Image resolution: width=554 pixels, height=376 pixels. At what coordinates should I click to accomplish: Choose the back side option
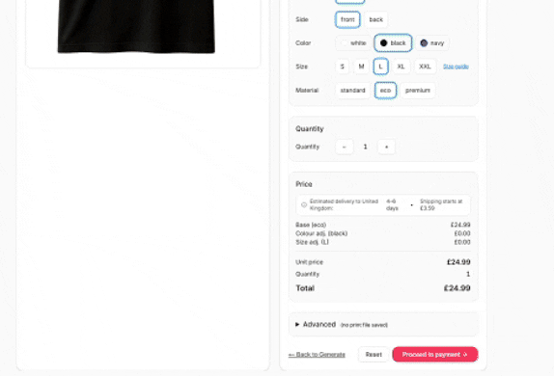click(x=376, y=20)
